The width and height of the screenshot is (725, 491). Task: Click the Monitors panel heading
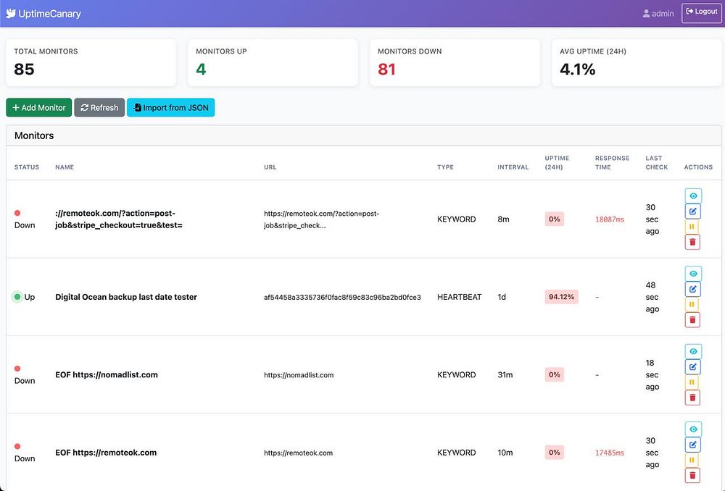[x=34, y=135]
